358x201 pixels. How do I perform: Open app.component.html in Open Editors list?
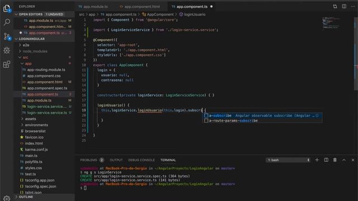coord(44,27)
